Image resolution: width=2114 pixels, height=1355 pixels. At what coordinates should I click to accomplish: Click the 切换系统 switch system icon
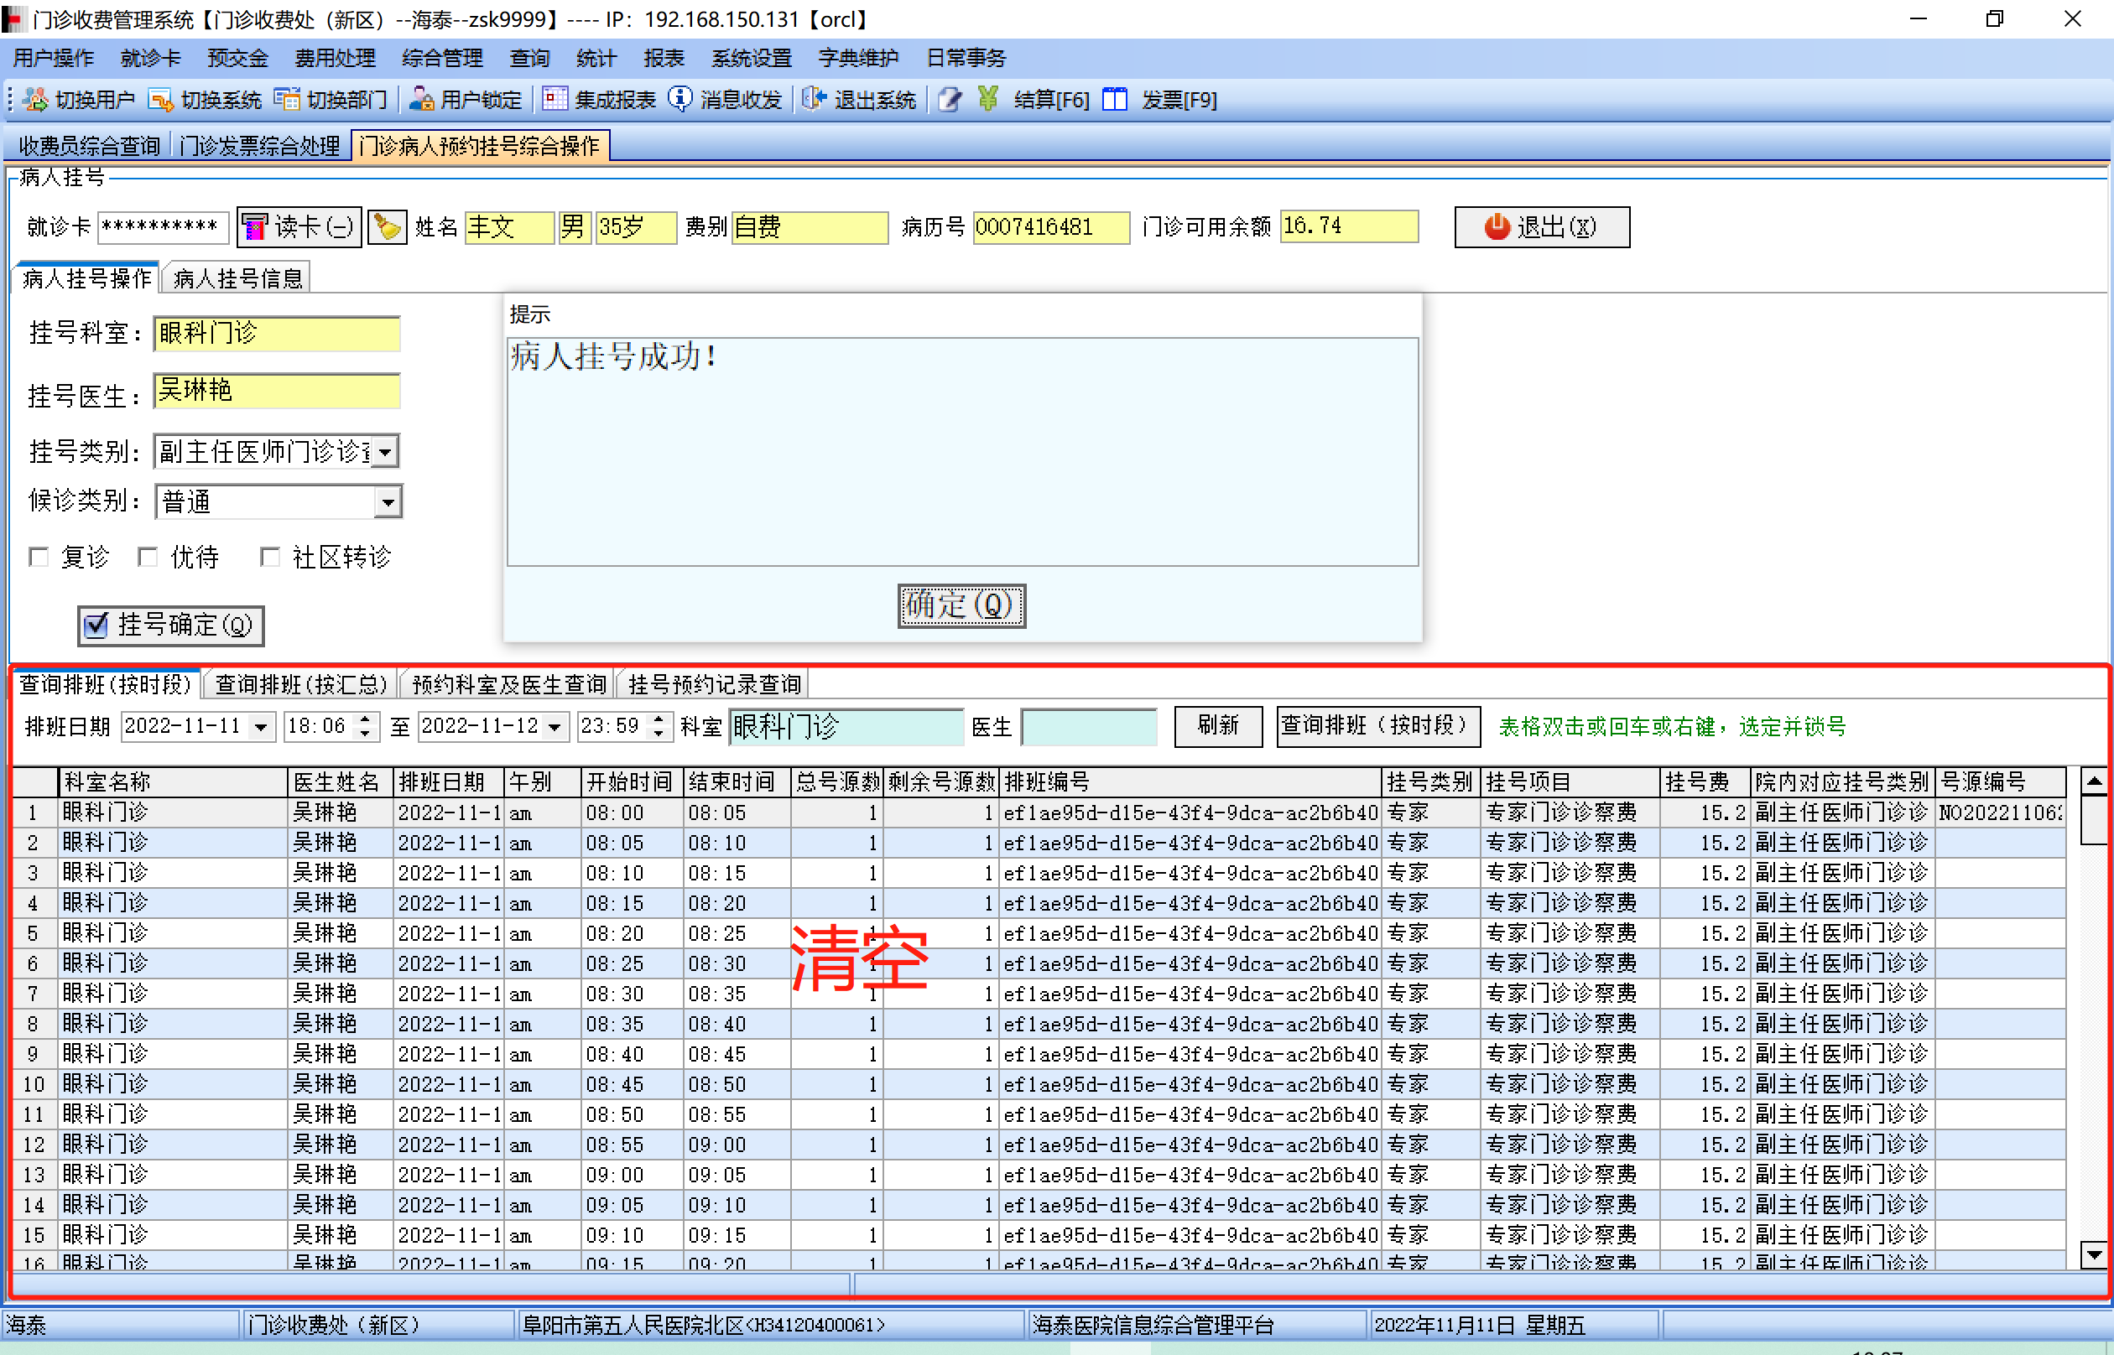pyautogui.click(x=161, y=100)
